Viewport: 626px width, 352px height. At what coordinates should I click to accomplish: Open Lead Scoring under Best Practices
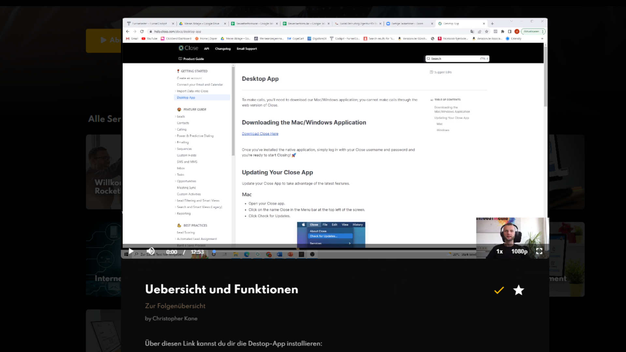tap(186, 232)
